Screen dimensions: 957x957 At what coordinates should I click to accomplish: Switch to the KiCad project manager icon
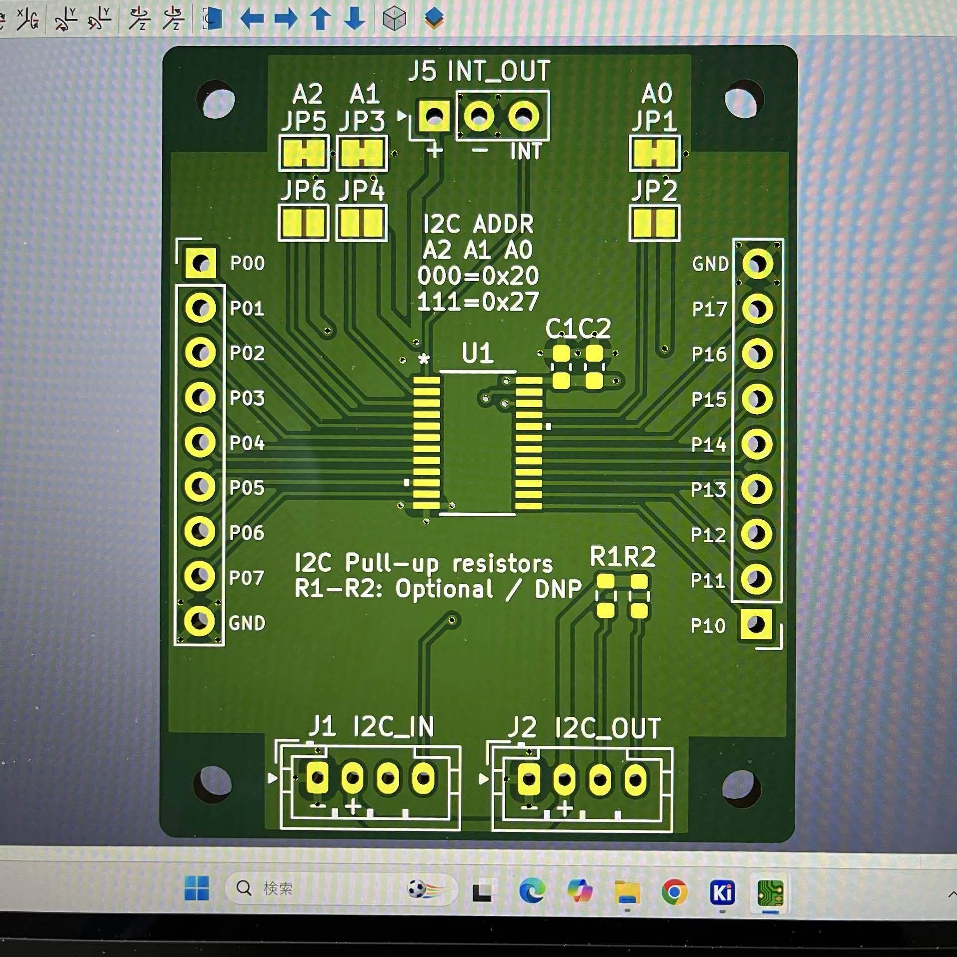coord(722,892)
